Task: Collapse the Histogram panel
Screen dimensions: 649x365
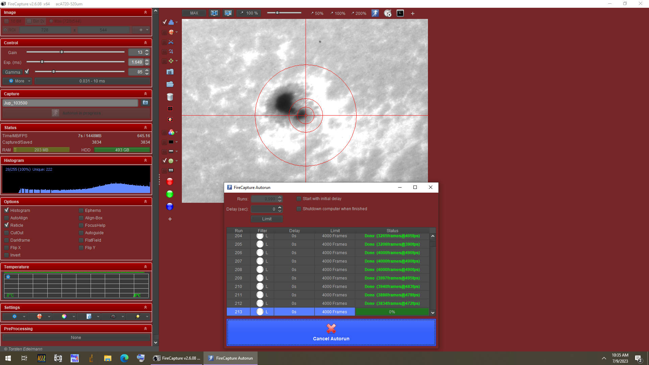Action: coord(145,160)
